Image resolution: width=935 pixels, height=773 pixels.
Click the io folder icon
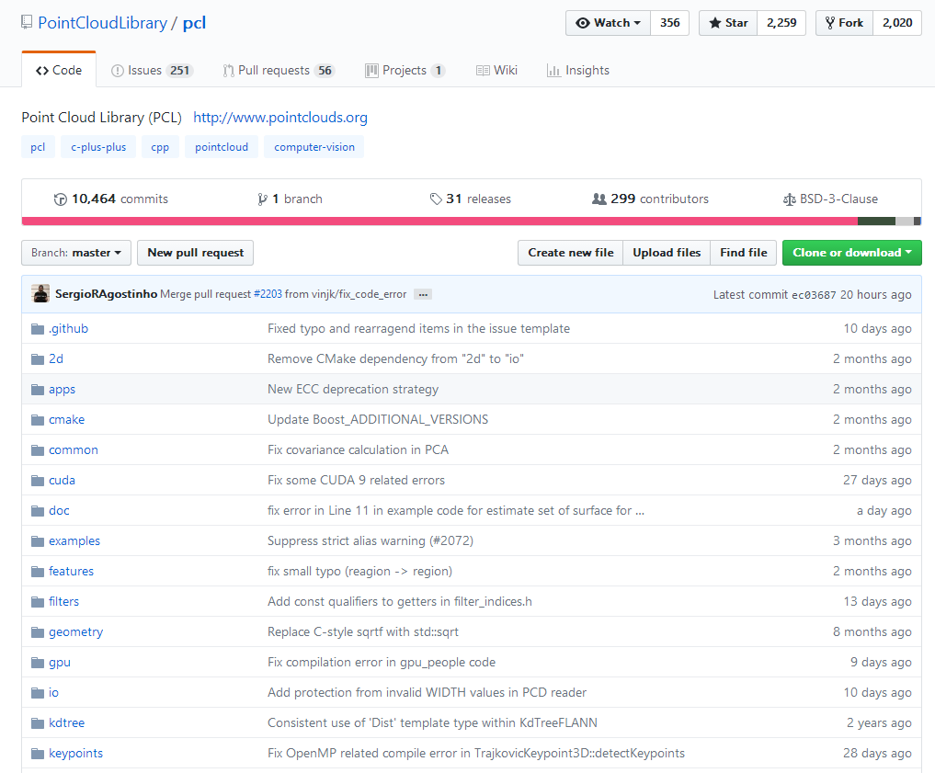(x=38, y=694)
